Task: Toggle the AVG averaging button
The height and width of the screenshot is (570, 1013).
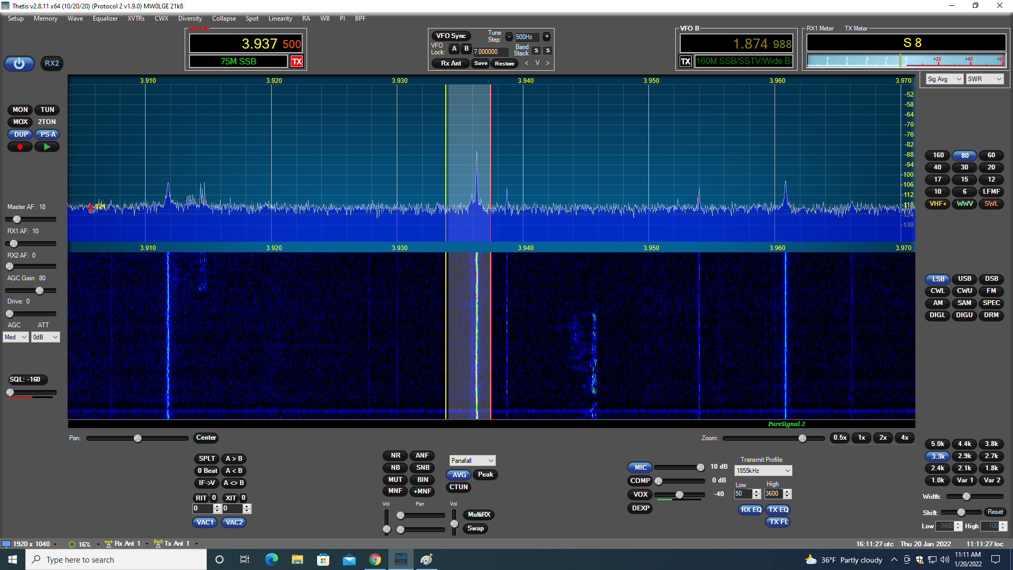Action: coord(459,475)
